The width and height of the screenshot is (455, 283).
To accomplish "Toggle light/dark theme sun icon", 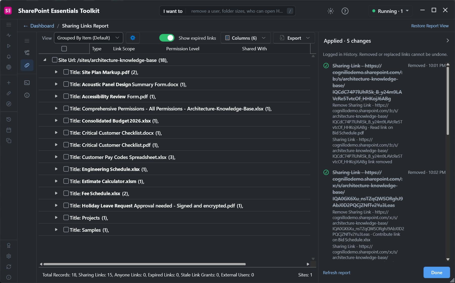I will click(x=331, y=11).
